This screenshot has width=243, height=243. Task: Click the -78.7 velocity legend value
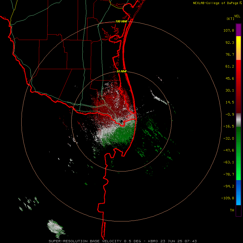(x=229, y=174)
